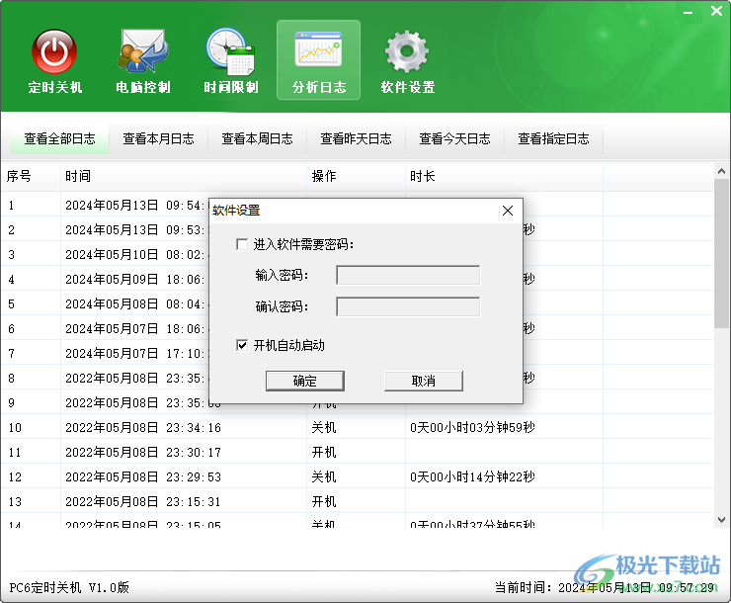
Task: Click 开机 in row 11
Action: click(x=324, y=452)
